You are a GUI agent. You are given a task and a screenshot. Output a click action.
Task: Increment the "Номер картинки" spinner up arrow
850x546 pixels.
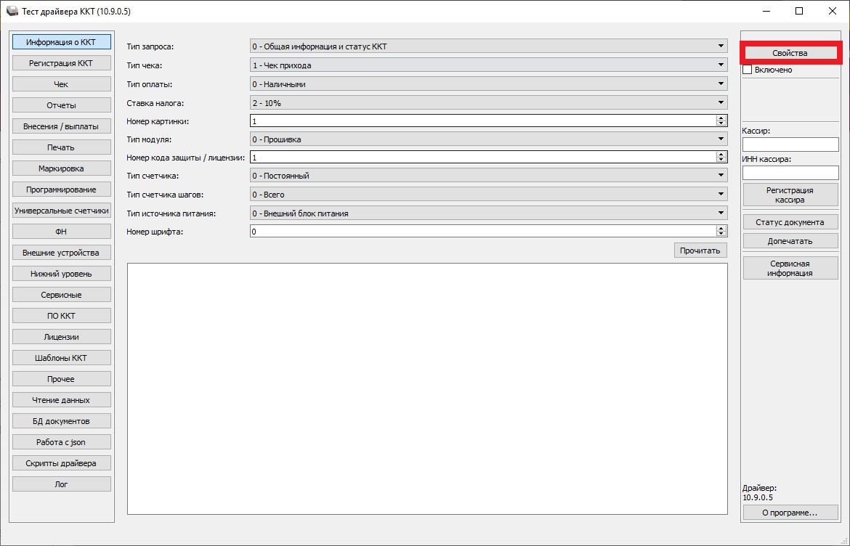[x=721, y=118]
